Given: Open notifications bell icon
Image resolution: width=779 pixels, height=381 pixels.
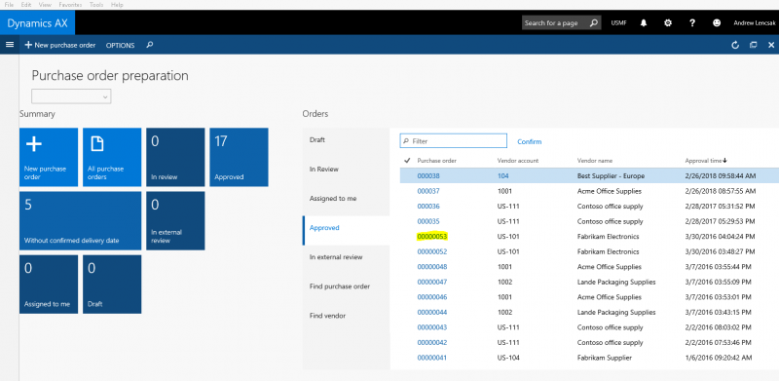Looking at the screenshot, I should (644, 22).
